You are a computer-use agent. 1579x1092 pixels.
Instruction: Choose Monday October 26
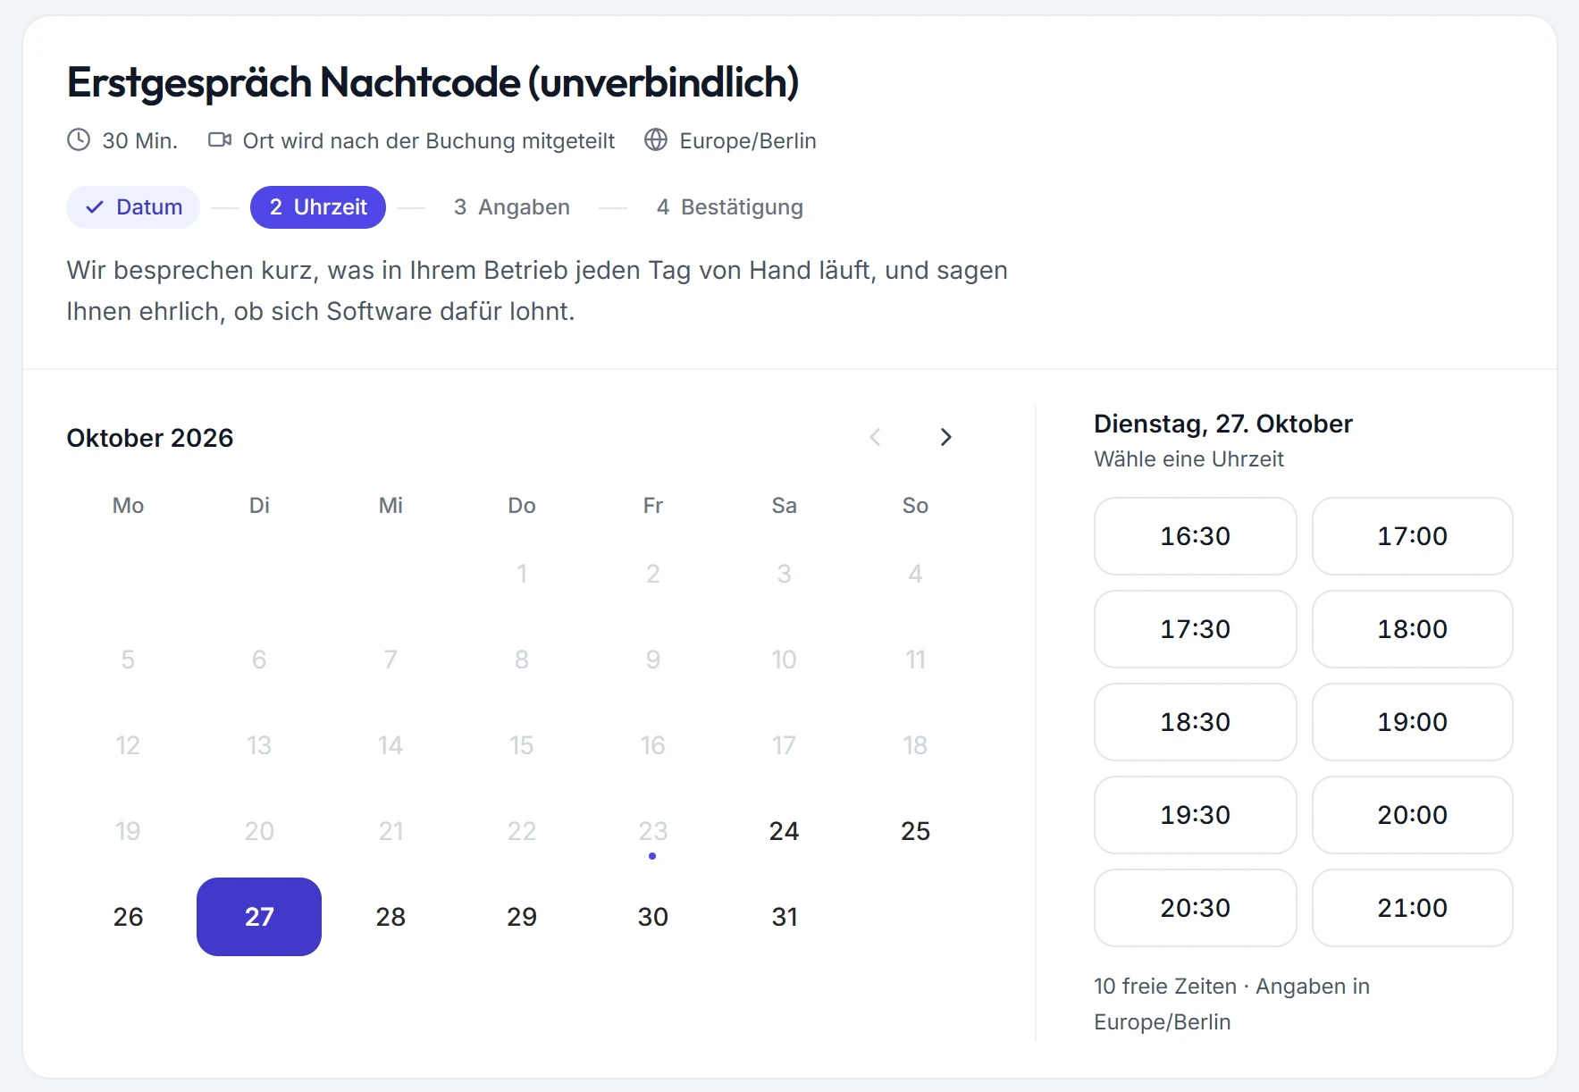click(128, 917)
